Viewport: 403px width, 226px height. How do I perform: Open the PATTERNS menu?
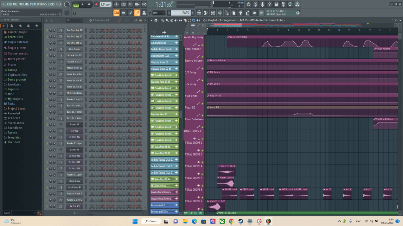[x=24, y=4]
